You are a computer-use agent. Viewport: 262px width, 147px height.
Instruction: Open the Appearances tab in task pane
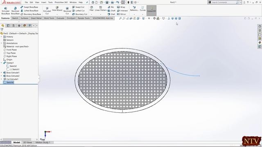pyautogui.click(x=260, y=42)
